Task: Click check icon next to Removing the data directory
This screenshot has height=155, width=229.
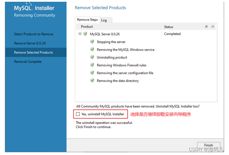Action: point(92,80)
